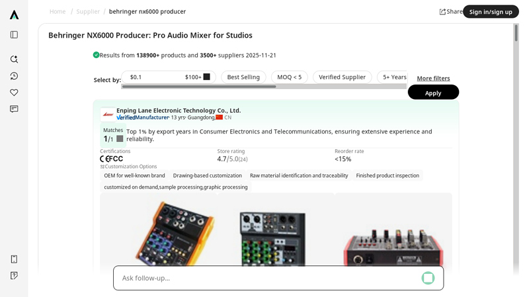This screenshot has height=297, width=529.
Task: Click the stop button in follow-up box
Action: [x=428, y=278]
